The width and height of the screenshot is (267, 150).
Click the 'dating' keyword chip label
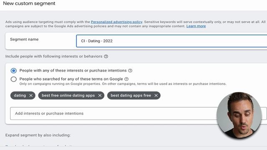tap(20, 95)
